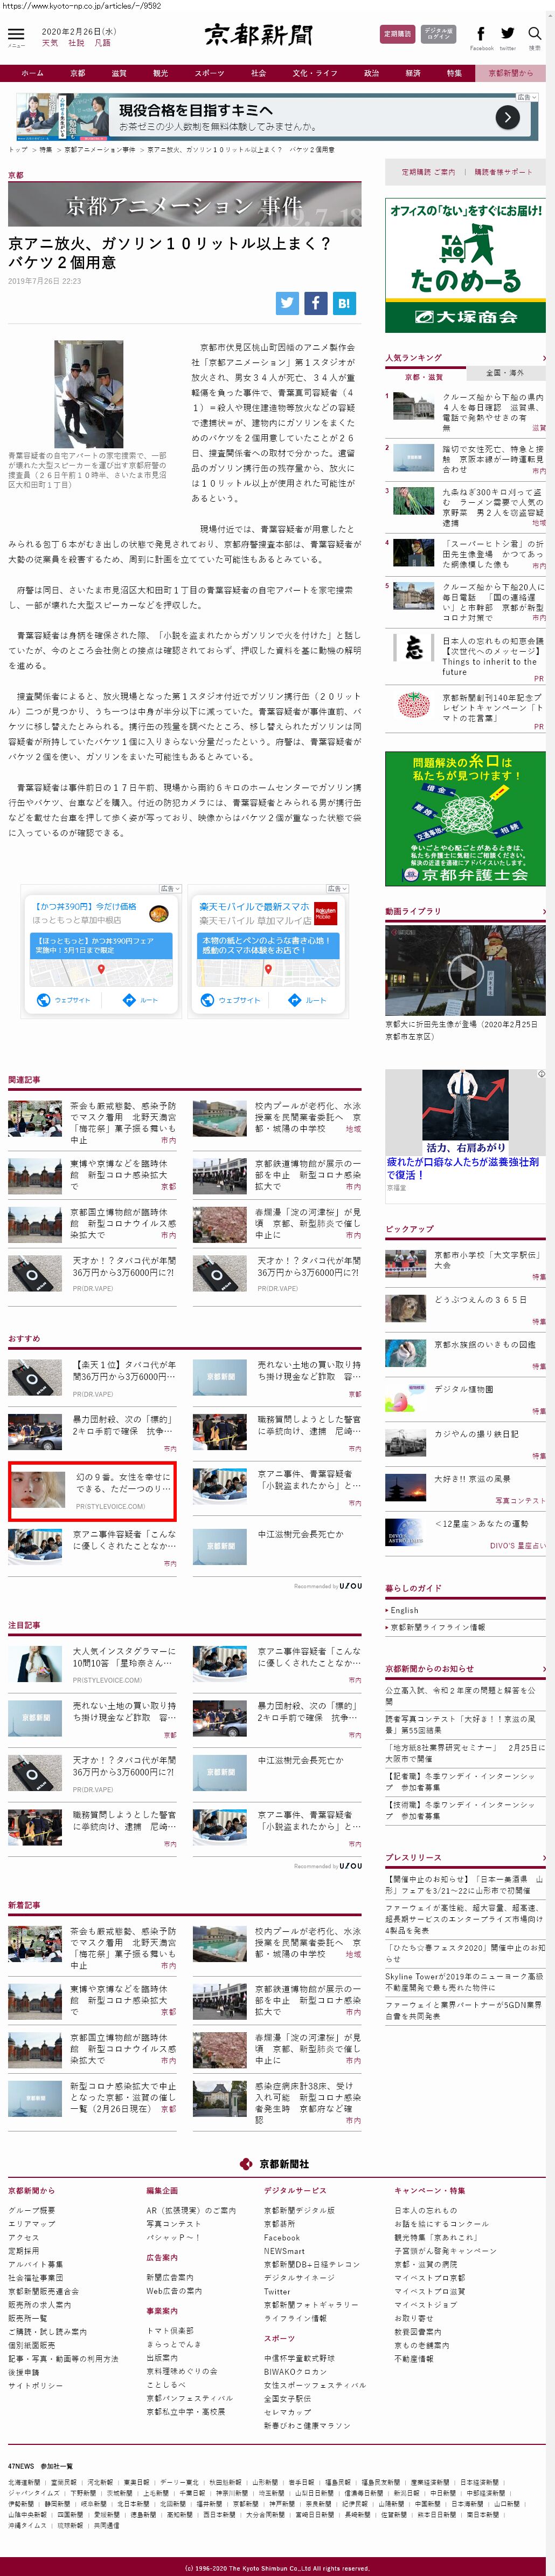Open the 文化・ライフ navigation menu
This screenshot has height=2576, width=555.
pyautogui.click(x=315, y=73)
